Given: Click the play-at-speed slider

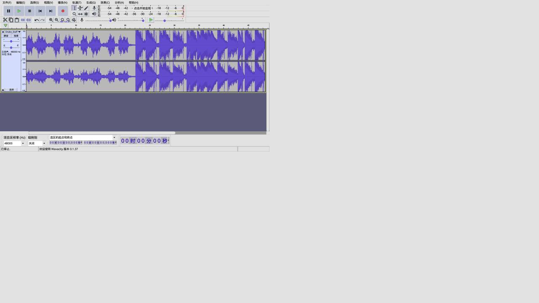Looking at the screenshot, I should point(169,20).
